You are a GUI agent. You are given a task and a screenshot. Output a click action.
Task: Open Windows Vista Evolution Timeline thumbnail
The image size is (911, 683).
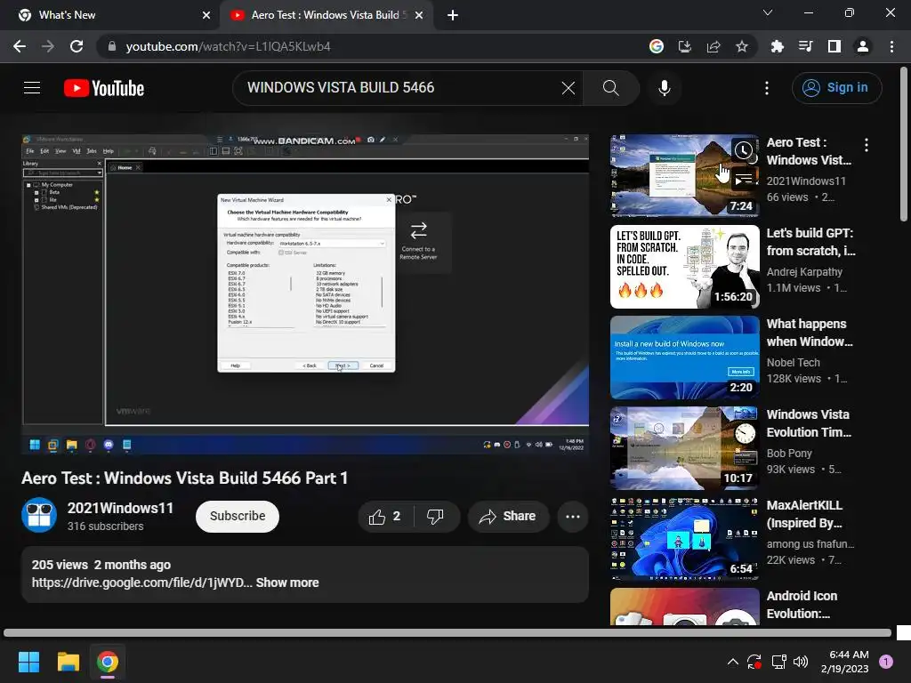tap(684, 448)
